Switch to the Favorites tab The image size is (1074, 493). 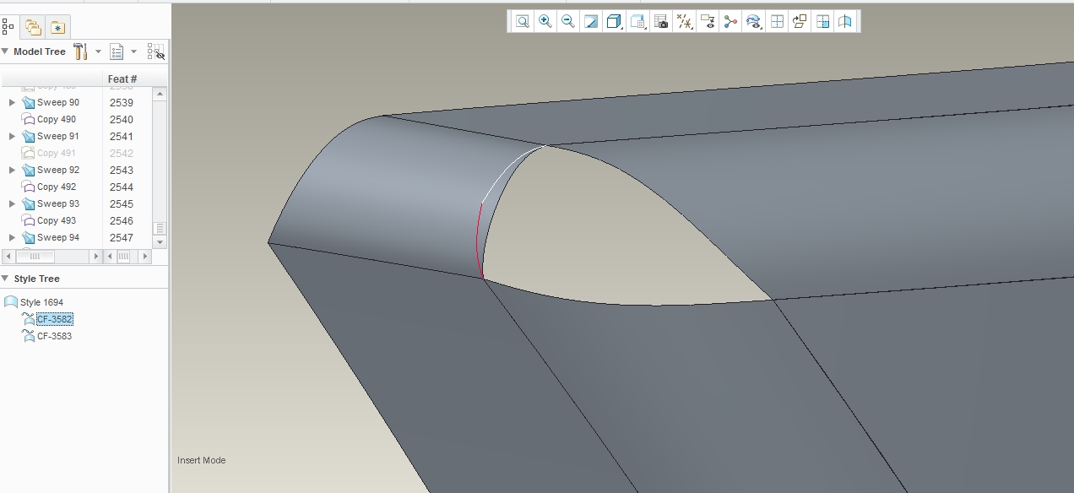tap(57, 28)
